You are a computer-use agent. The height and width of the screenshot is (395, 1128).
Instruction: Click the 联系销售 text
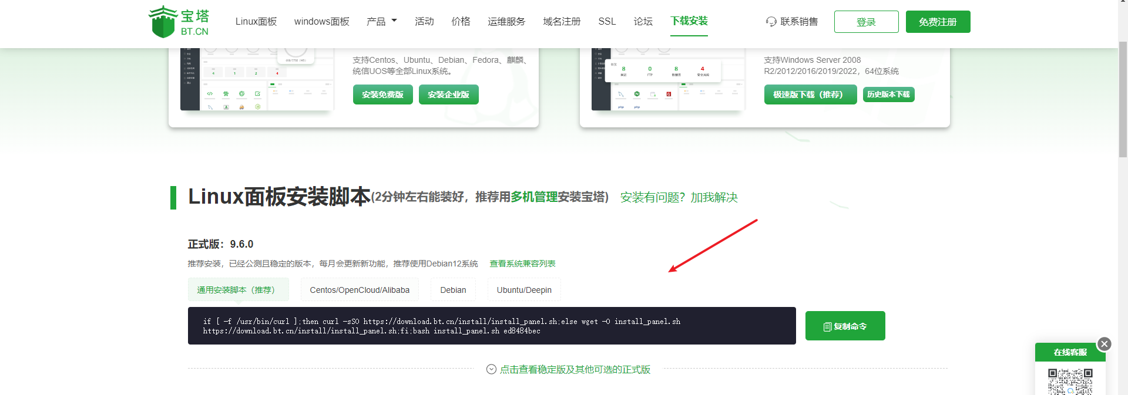tap(799, 22)
